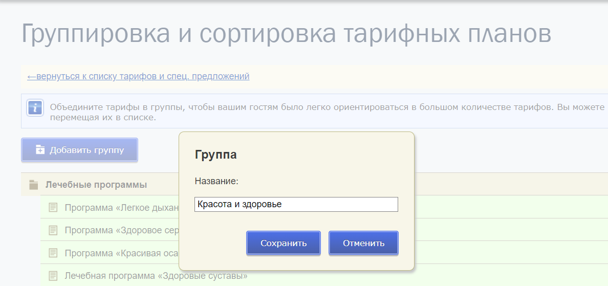Click the folder-plus icon in Добавить группу
This screenshot has height=286, width=608.
(x=40, y=149)
